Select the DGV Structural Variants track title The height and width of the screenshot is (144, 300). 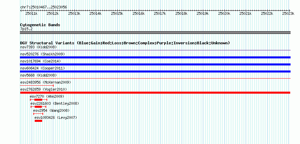tap(125, 43)
